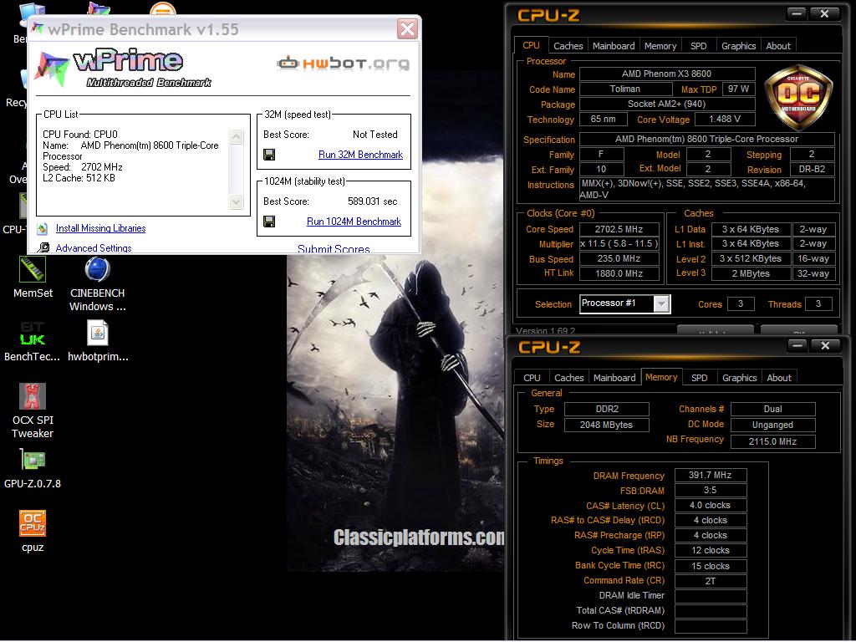The width and height of the screenshot is (856, 642).
Task: Click the Name field AMD Phenom X3 8600
Action: pos(667,74)
